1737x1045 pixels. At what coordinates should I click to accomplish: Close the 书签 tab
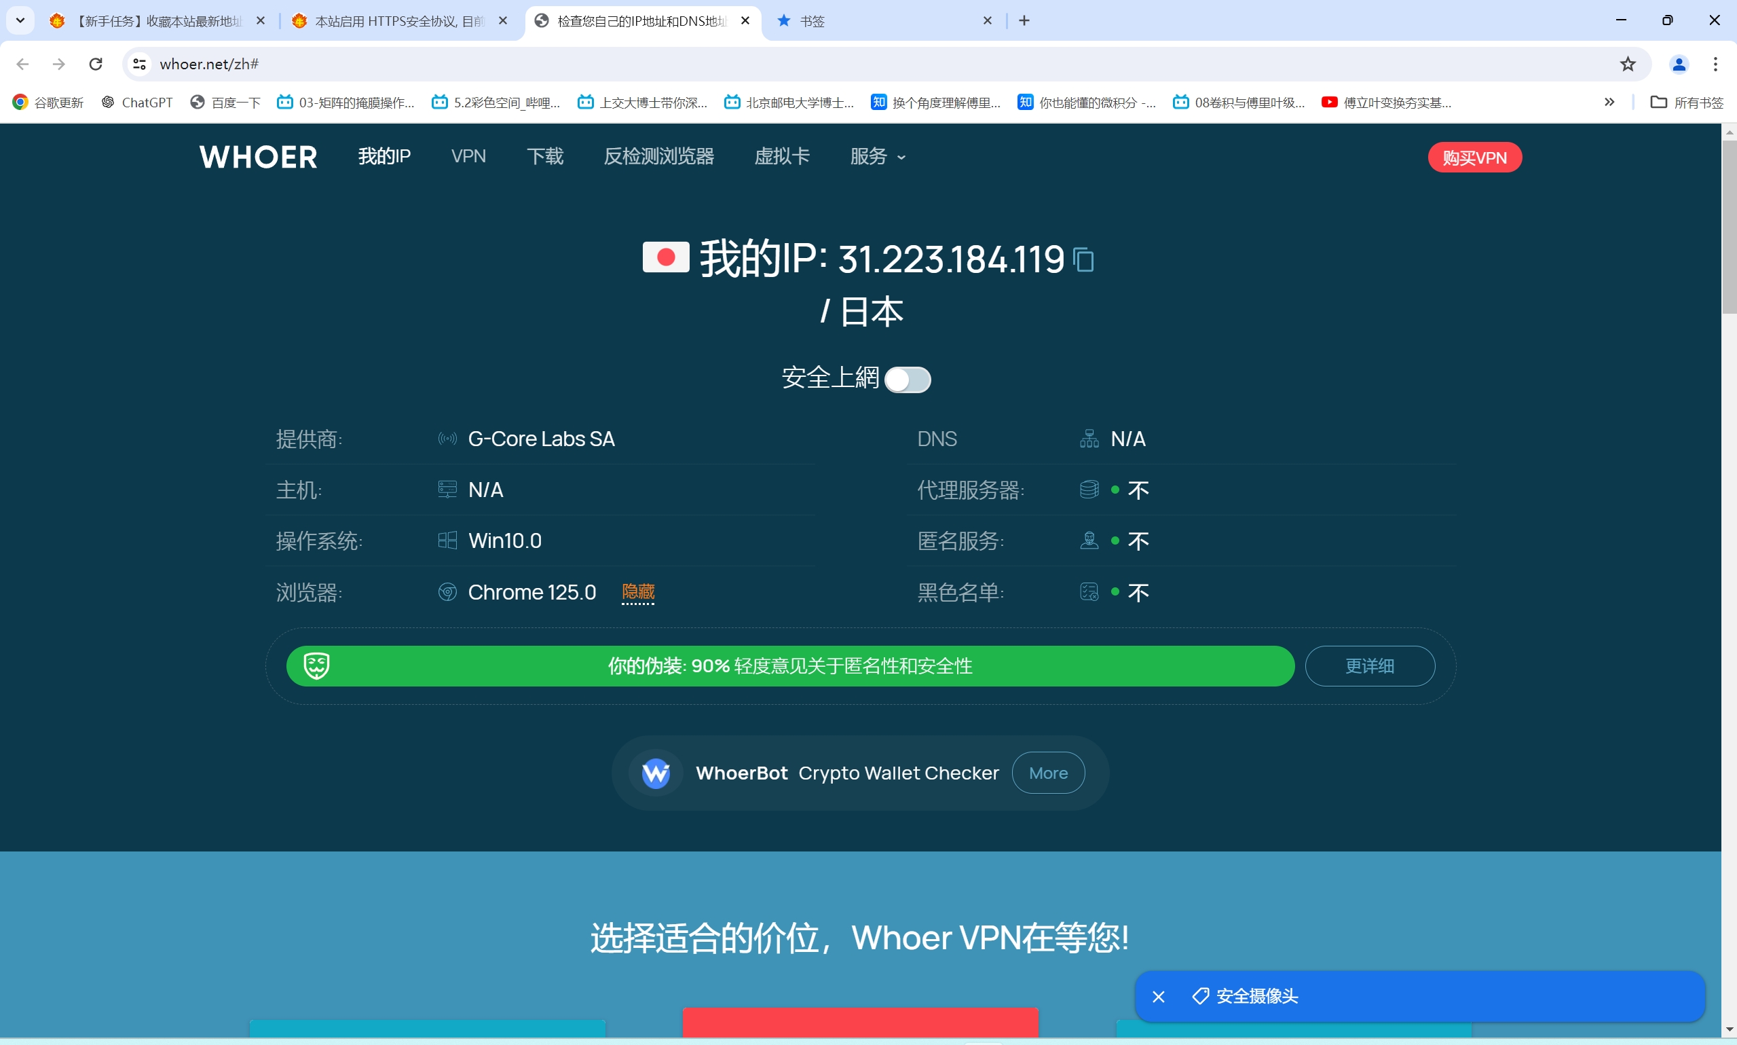click(x=988, y=21)
